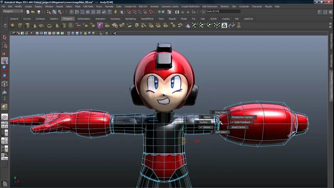
Task: Toggle wireframe cube in viewport panel toolbar
Action: pyautogui.click(x=68, y=33)
